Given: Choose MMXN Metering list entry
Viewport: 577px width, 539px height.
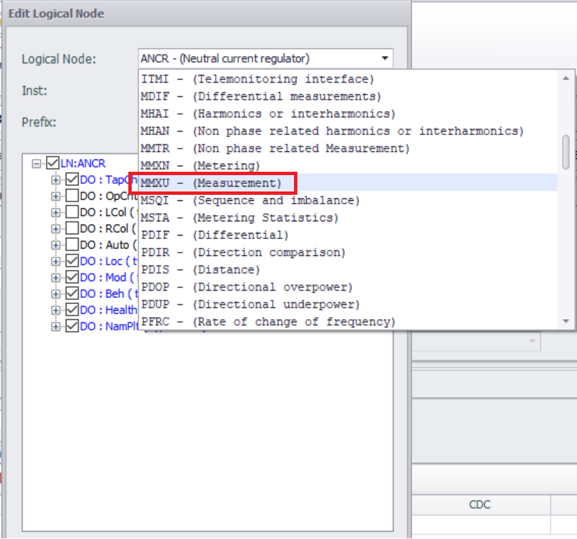Looking at the screenshot, I should [x=200, y=166].
